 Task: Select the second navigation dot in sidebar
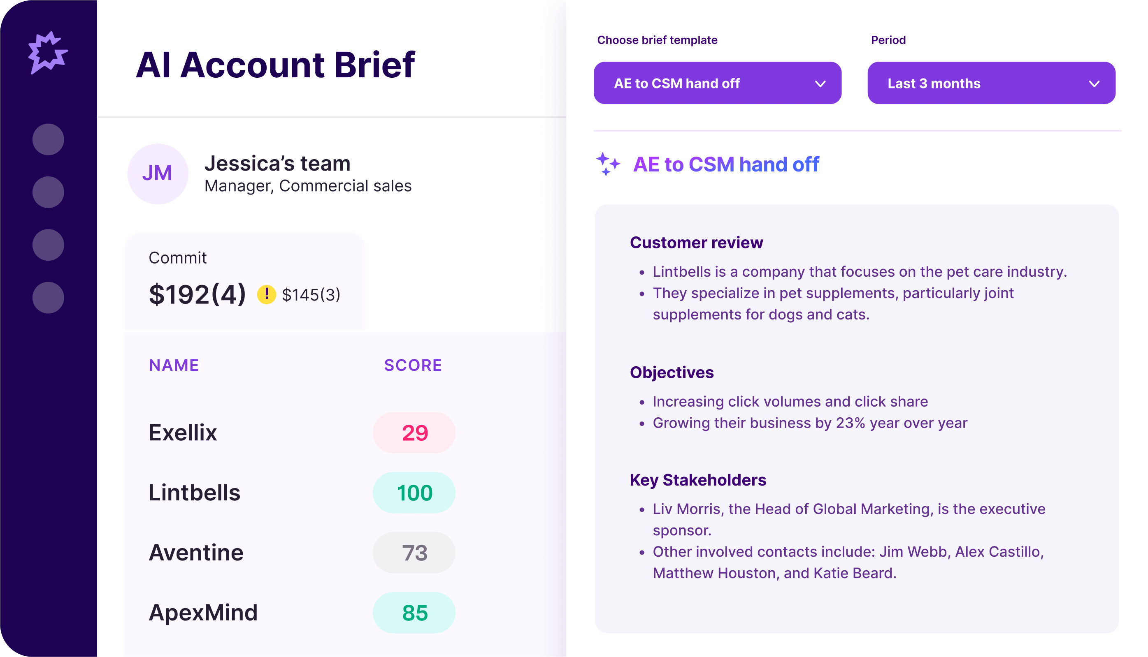tap(48, 193)
